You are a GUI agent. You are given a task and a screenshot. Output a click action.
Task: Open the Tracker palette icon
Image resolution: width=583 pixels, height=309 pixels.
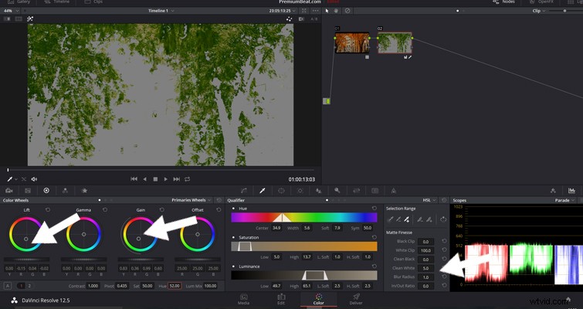point(300,190)
